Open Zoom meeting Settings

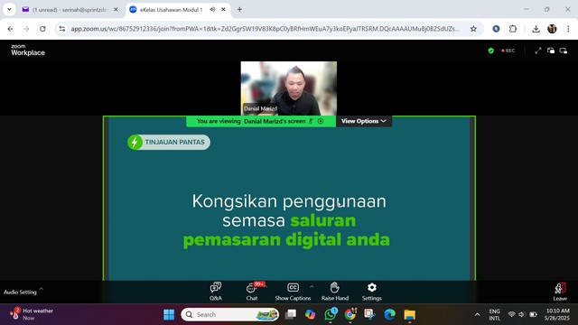[371, 292]
